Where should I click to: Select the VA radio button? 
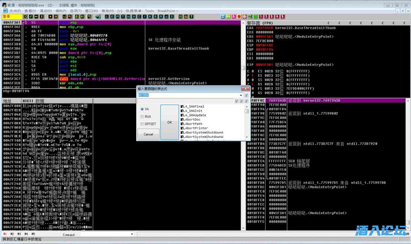142,109
